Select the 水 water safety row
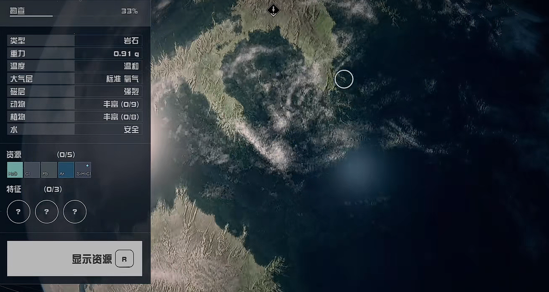Screen dimensions: 549x292 pyautogui.click(x=75, y=129)
